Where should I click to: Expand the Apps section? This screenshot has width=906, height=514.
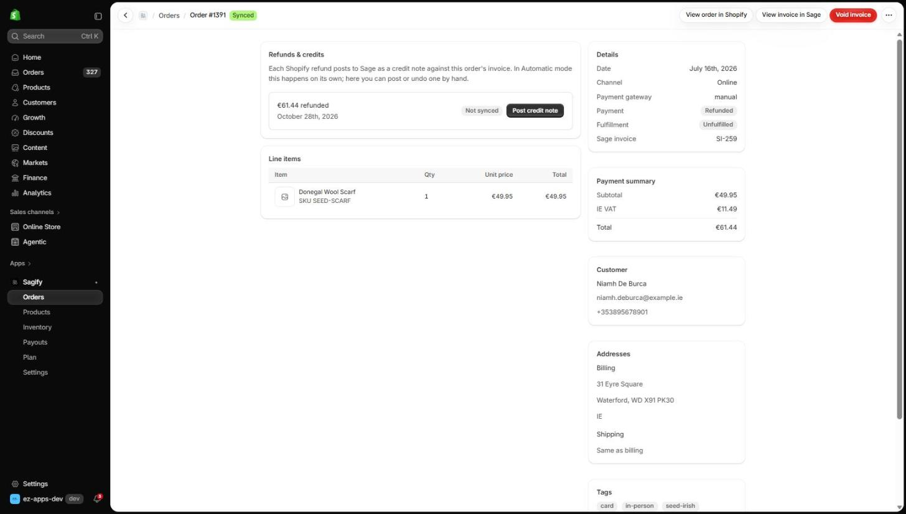click(20, 263)
